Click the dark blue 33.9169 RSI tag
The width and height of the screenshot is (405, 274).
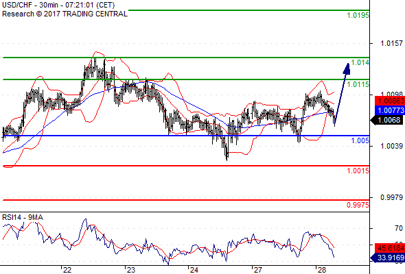[x=387, y=258]
